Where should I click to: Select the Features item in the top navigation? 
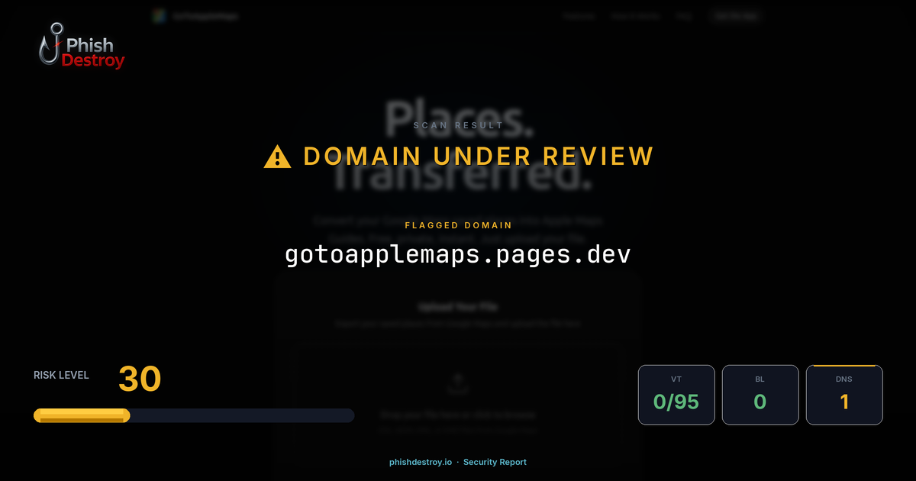pyautogui.click(x=579, y=15)
